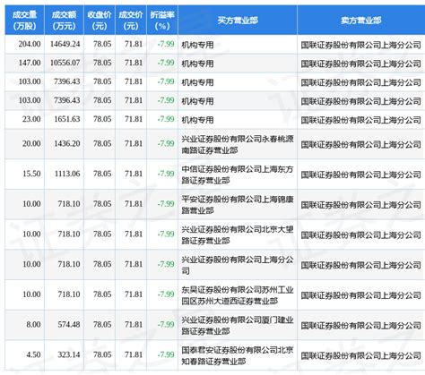Click the 成交量(万股) column header
This screenshot has height=375, width=425.
[24, 21]
